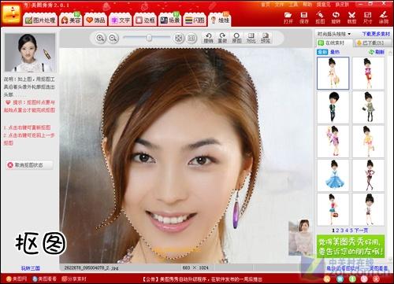This screenshot has height=284, width=394.
Task: Follow the 下载更多素材 link
Action: coord(376,34)
